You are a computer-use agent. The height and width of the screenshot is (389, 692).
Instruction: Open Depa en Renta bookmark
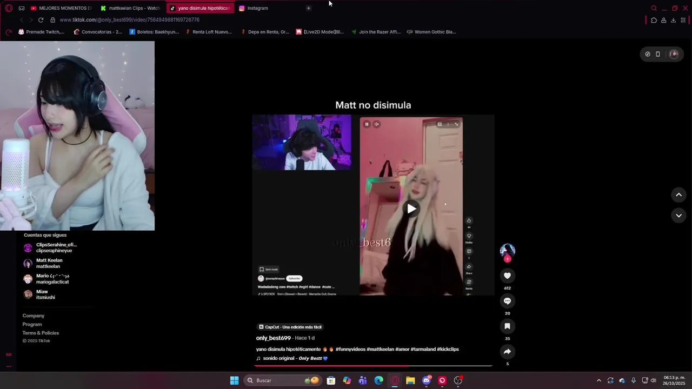pos(265,32)
